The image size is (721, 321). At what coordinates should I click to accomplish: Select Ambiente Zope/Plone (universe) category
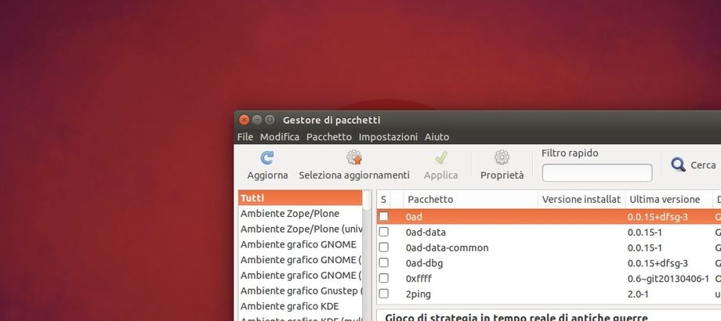tap(300, 229)
